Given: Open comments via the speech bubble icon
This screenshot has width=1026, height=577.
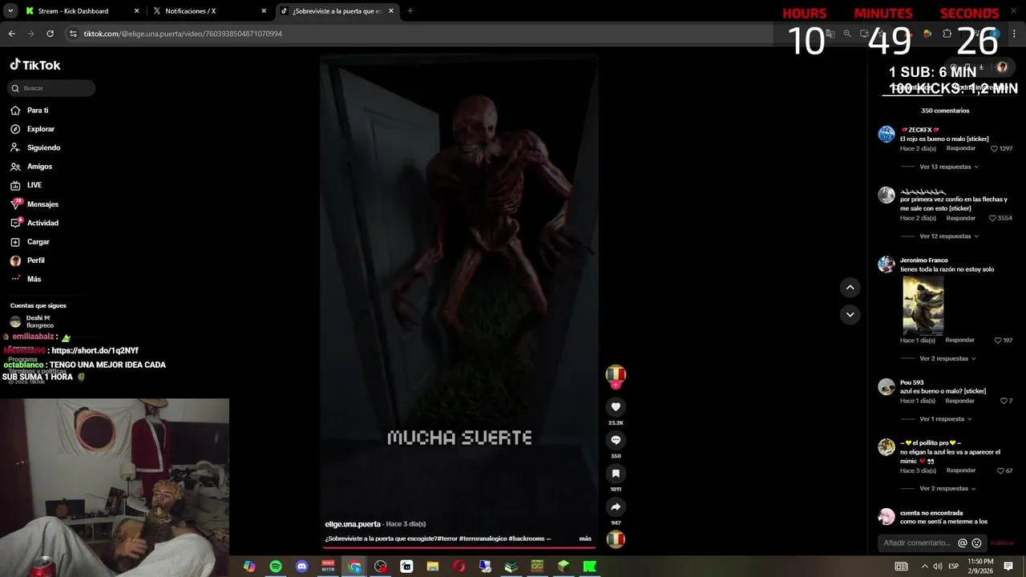Looking at the screenshot, I should pyautogui.click(x=616, y=440).
